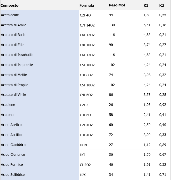This screenshot has width=171, height=180.
Task: Click the K2 column header
Action: click(161, 5)
